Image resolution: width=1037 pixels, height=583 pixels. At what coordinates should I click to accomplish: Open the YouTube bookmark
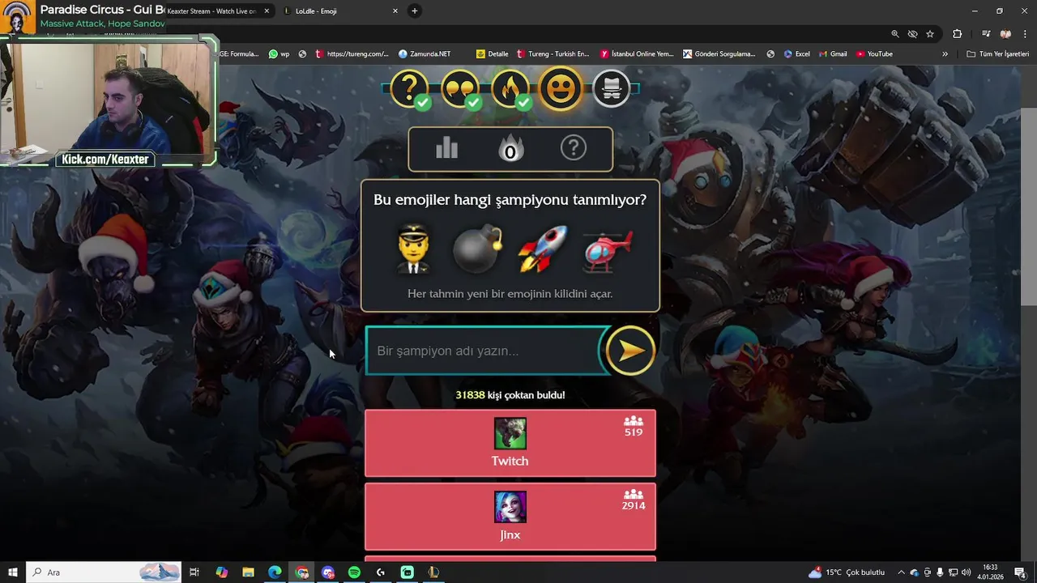(875, 54)
